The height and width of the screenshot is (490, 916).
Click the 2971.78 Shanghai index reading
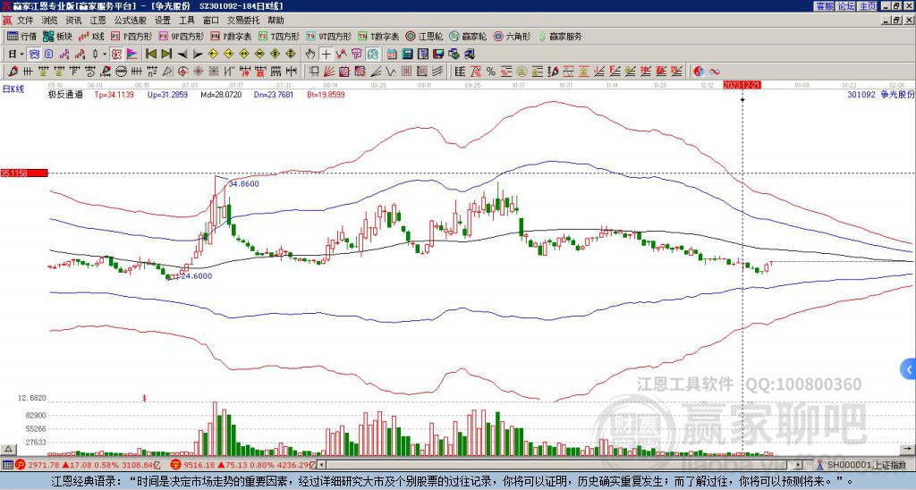pyautogui.click(x=44, y=465)
